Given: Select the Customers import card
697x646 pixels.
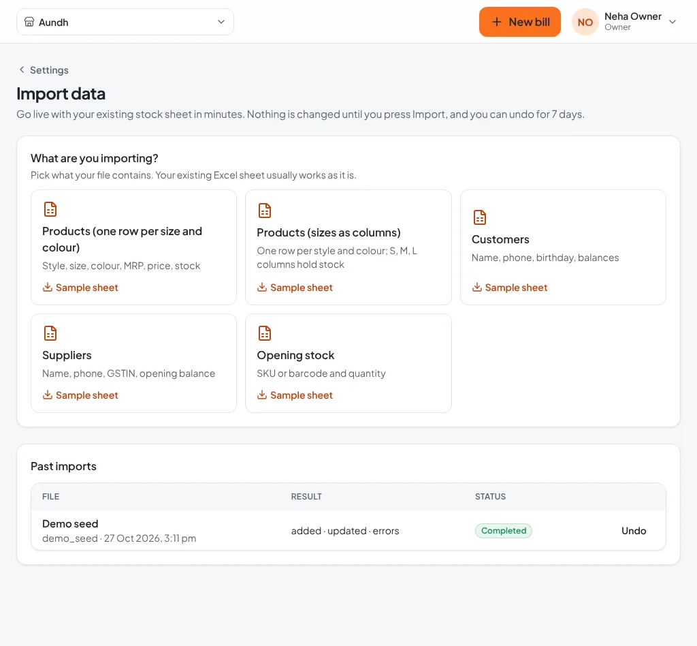Looking at the screenshot, I should point(563,247).
